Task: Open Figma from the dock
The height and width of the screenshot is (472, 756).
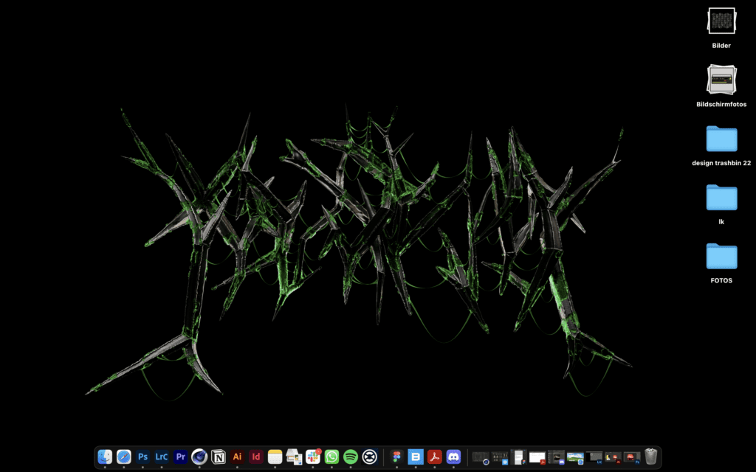Action: [x=397, y=457]
